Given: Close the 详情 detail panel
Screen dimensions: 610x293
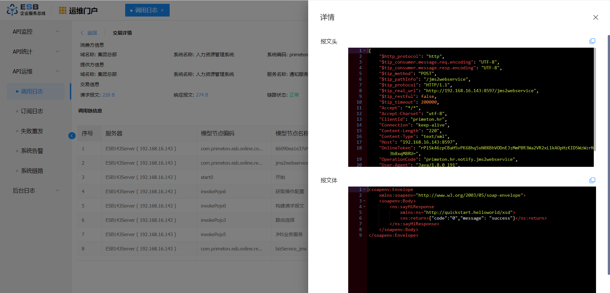Looking at the screenshot, I should point(595,17).
